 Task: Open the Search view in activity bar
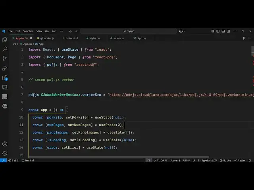(5, 49)
